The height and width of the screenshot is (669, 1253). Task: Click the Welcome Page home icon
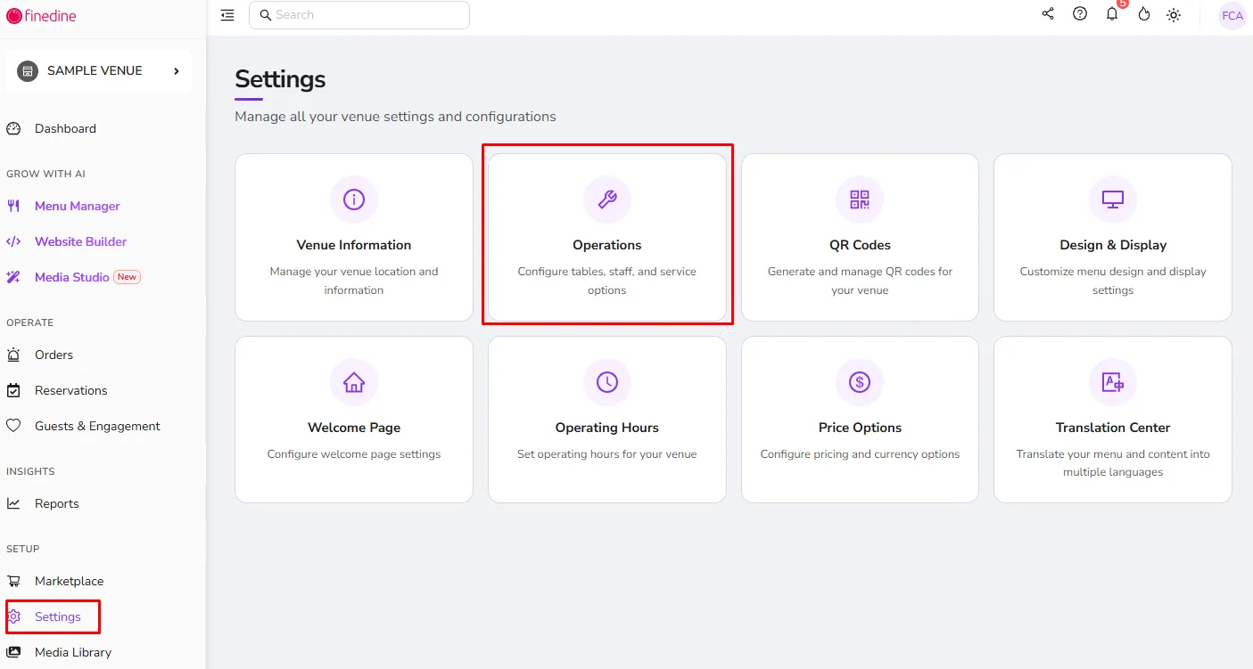(354, 382)
